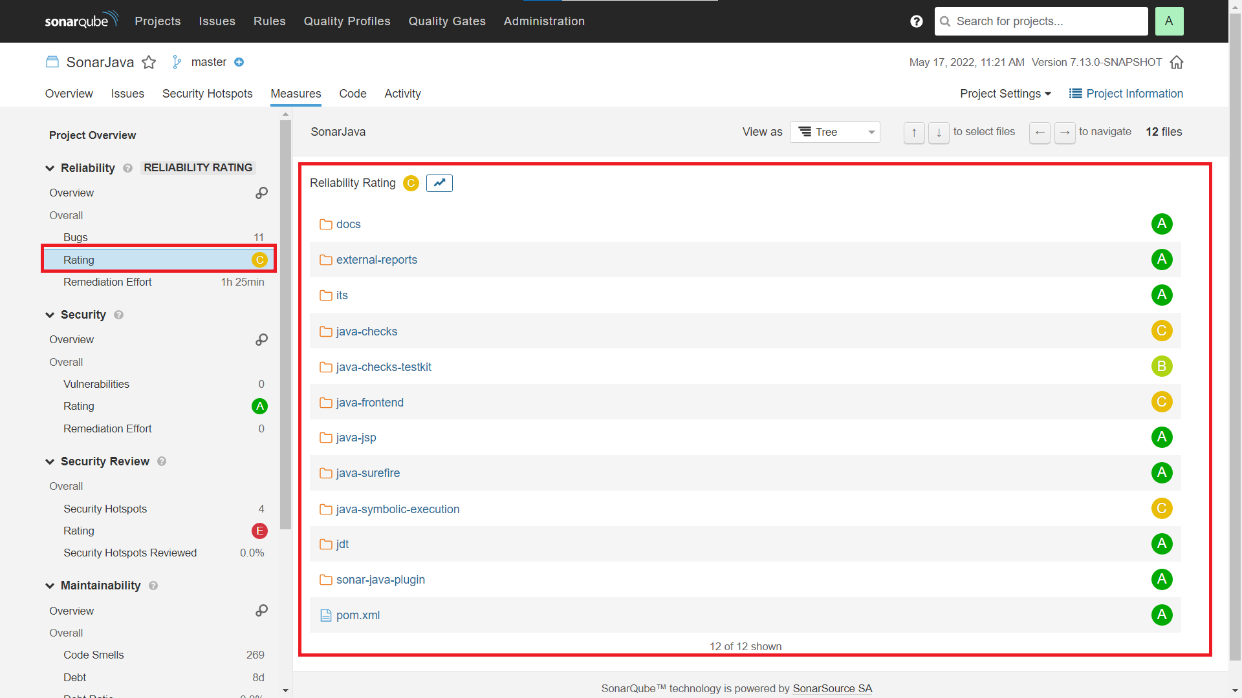
Task: Click the down arrow select files key
Action: 939,132
